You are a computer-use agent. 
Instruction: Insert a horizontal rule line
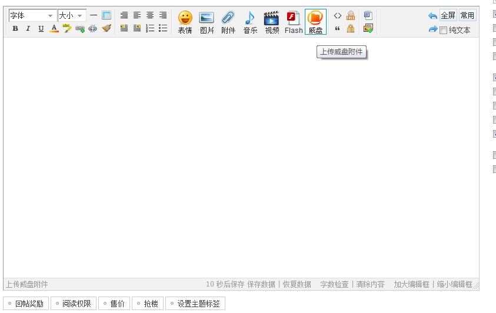tap(94, 15)
